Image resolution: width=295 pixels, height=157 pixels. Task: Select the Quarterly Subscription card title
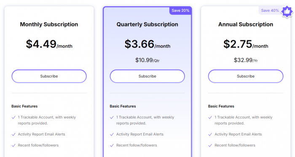coord(147,24)
